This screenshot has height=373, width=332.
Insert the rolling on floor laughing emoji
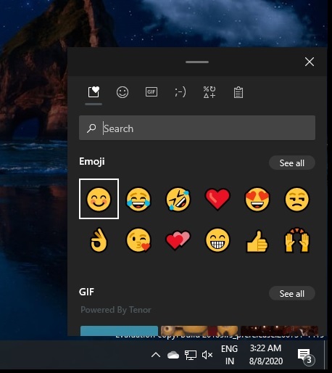tap(178, 199)
